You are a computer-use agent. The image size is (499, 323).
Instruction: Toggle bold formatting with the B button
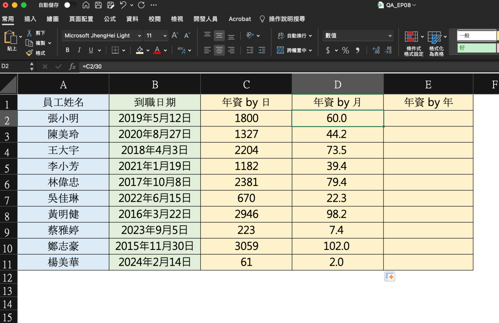[x=67, y=50]
